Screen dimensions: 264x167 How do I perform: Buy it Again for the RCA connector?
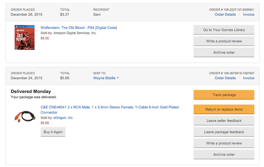[x=53, y=132]
